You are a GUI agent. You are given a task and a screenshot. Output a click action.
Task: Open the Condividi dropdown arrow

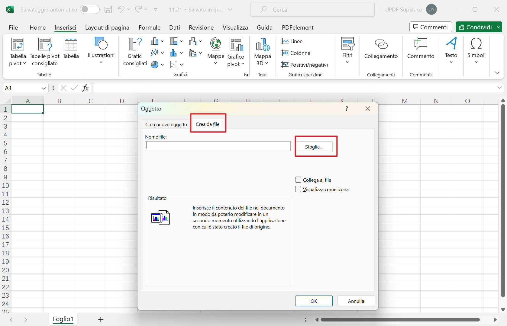coord(498,27)
